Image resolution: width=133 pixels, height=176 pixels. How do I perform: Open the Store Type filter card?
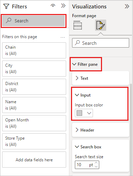[x=34, y=141]
